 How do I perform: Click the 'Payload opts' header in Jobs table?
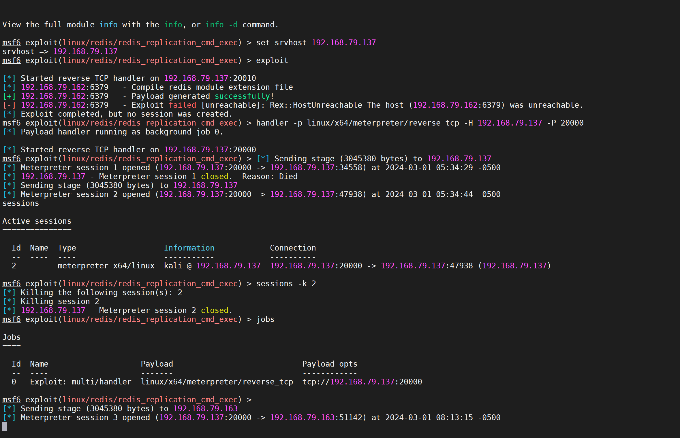(x=330, y=364)
